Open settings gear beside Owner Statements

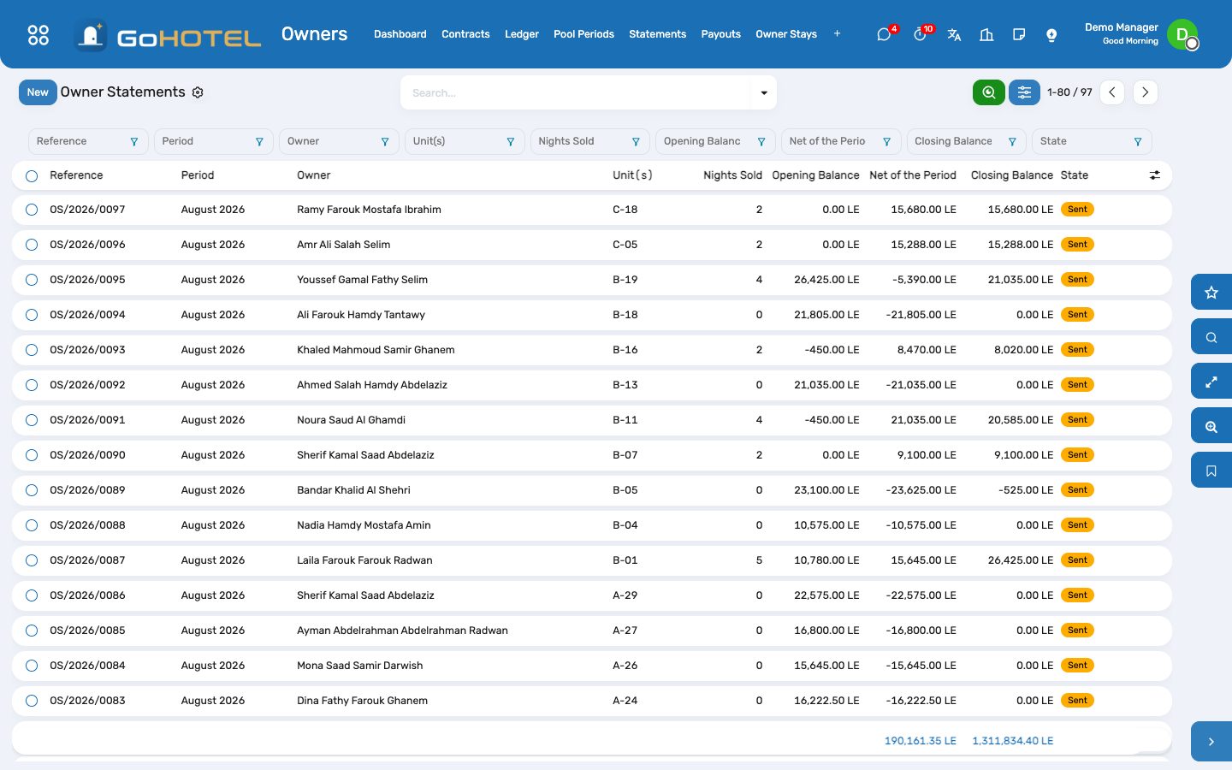coord(198,92)
